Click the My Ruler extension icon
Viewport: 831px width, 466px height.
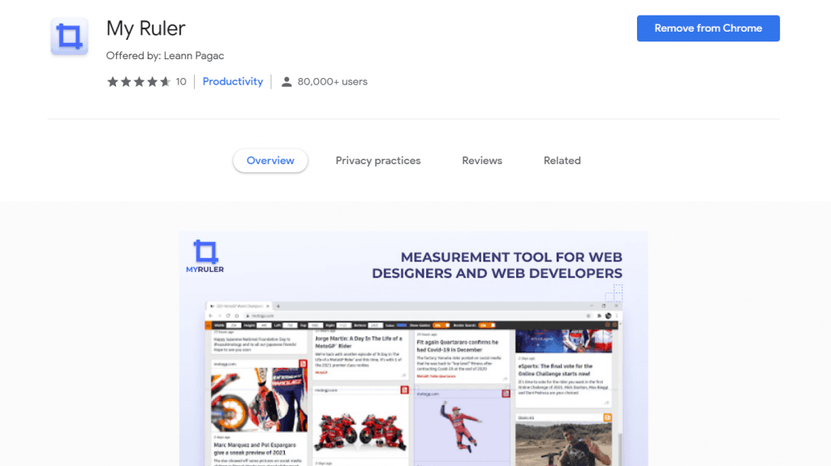(70, 37)
